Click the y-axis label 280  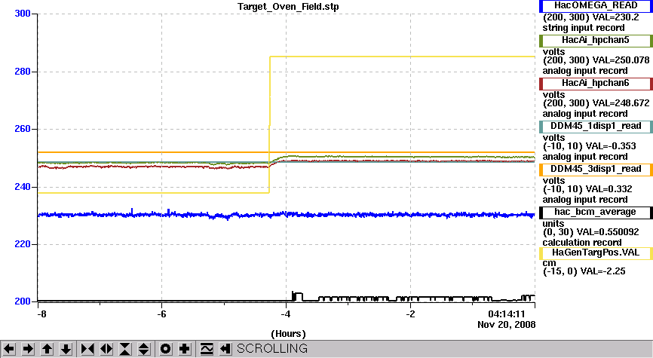[x=23, y=72]
